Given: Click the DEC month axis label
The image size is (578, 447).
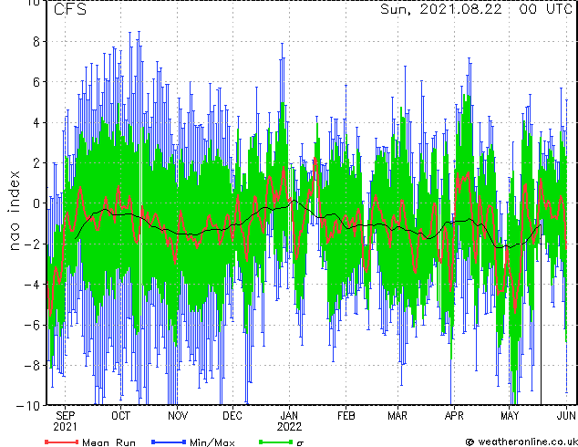Looking at the screenshot, I should click(232, 416).
